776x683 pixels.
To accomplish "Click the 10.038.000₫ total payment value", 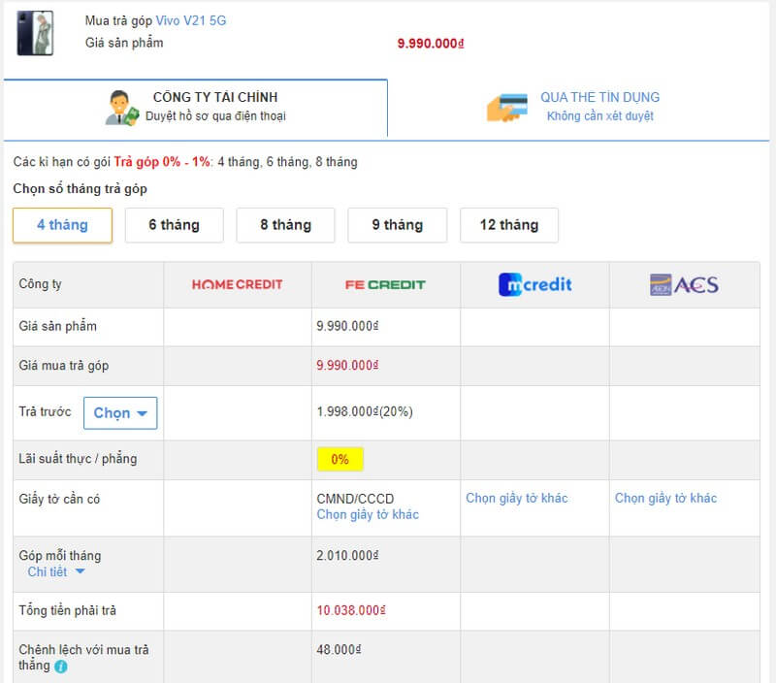I will (351, 610).
